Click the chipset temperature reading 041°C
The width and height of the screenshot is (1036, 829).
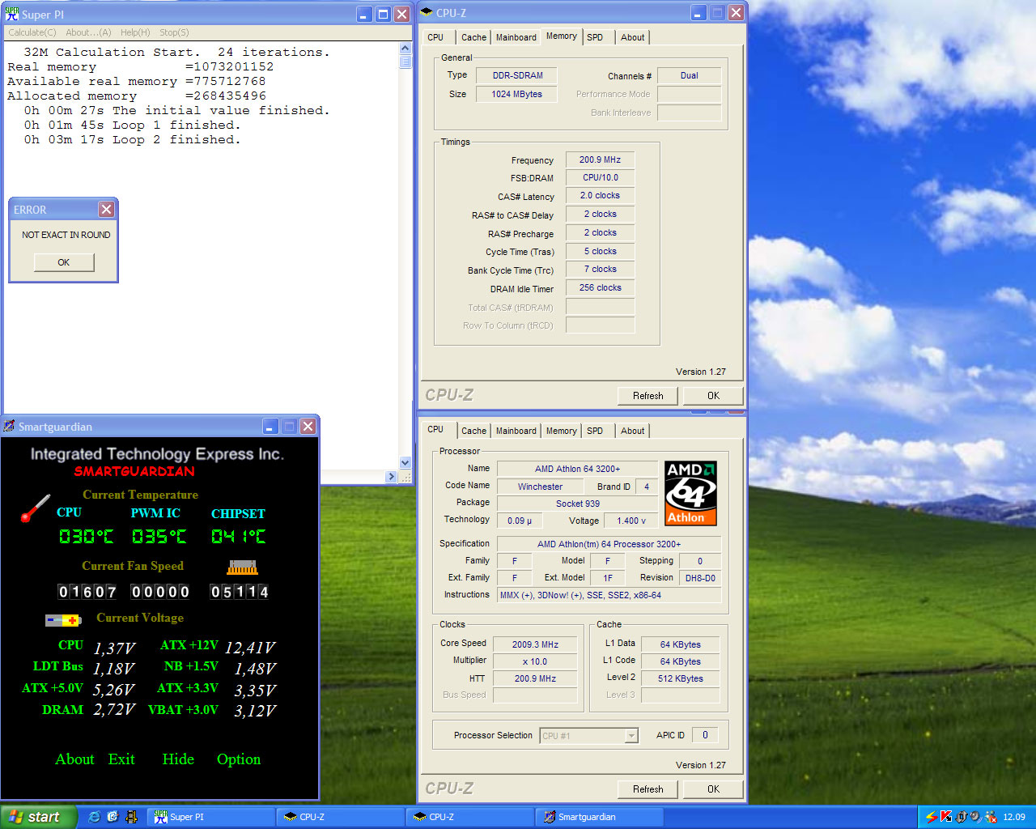[239, 537]
